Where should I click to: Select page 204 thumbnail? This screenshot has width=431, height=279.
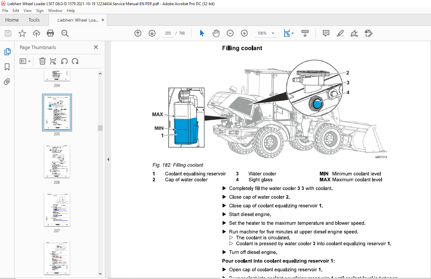point(57,76)
